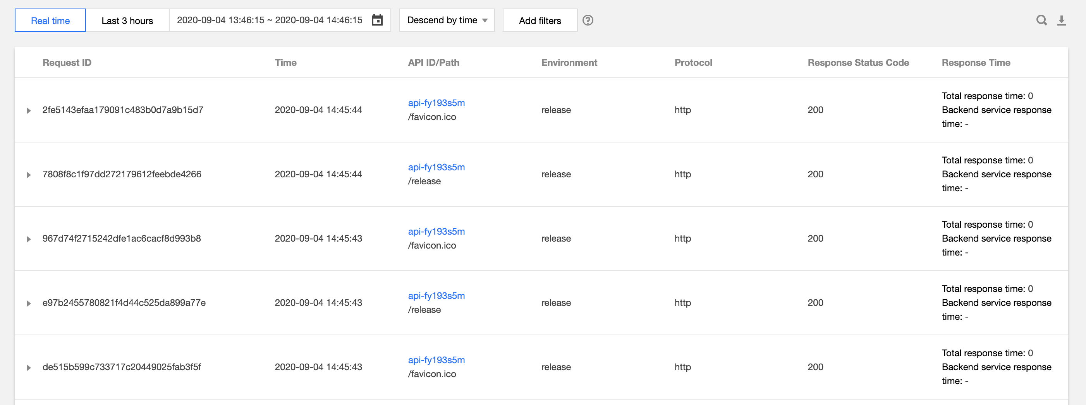The width and height of the screenshot is (1086, 405).
Task: Open api-fy193s5m link in first row
Action: coord(436,103)
